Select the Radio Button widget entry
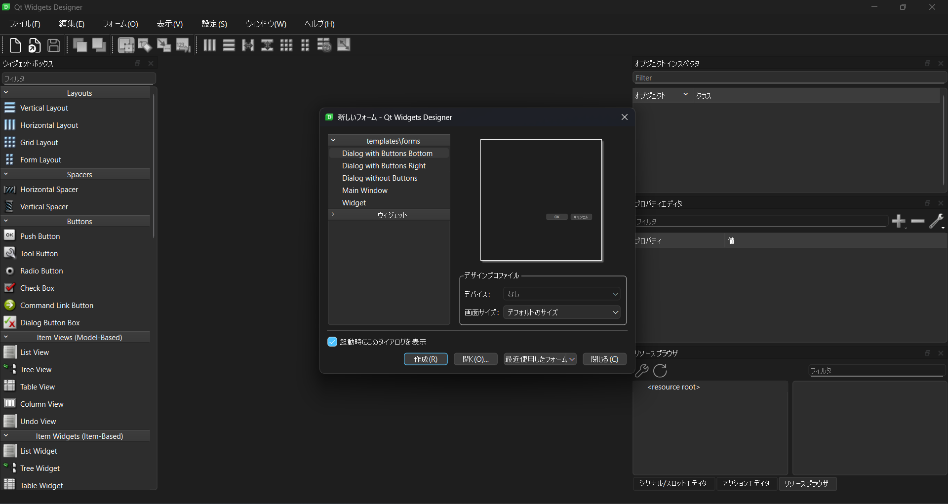This screenshot has width=948, height=504. point(41,271)
